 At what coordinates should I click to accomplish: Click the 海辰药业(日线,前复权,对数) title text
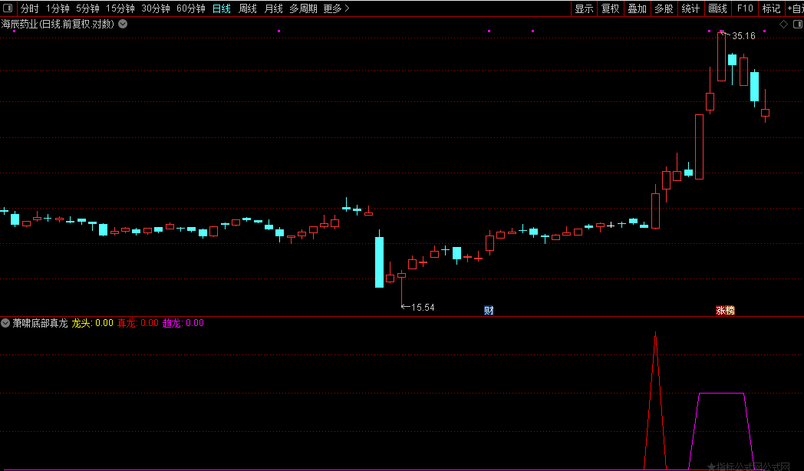58,24
